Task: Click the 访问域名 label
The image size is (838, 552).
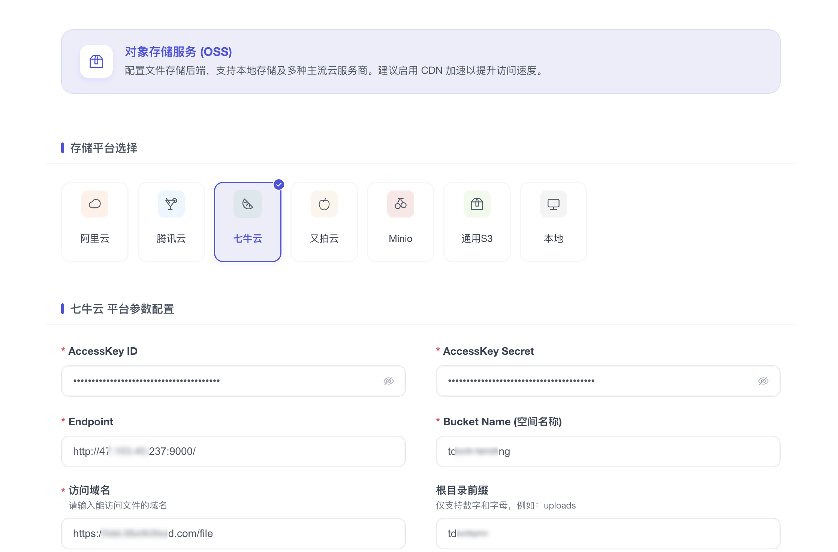Action: pos(89,490)
